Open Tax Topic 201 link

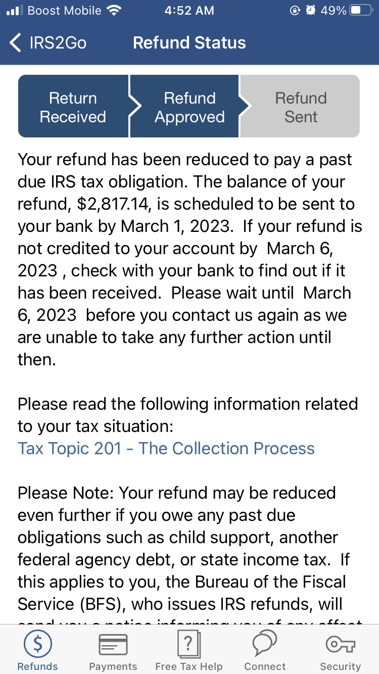point(166,448)
